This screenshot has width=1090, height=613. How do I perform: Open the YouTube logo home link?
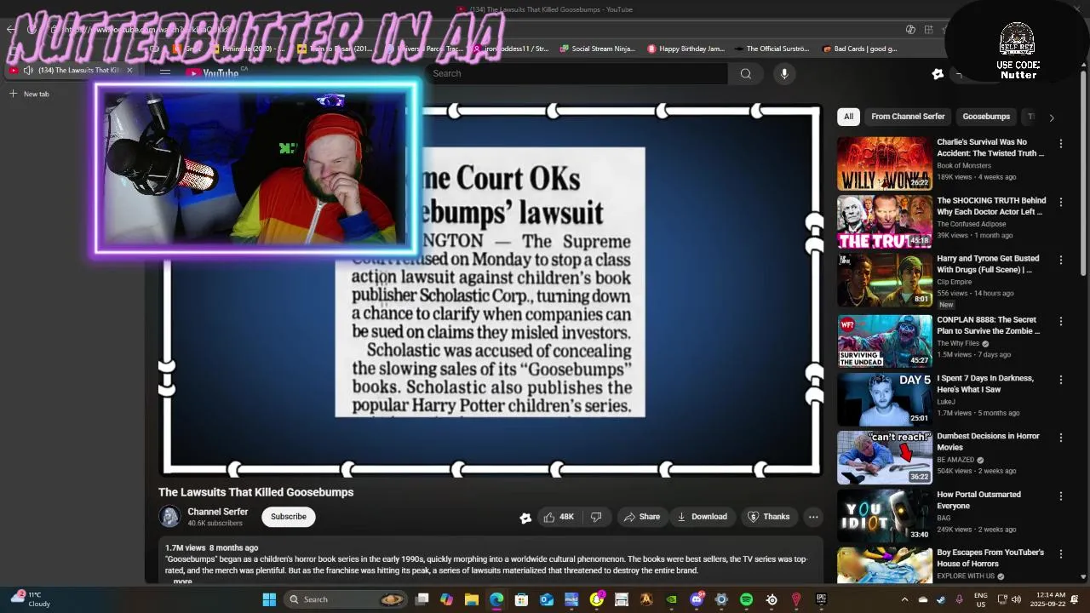[x=212, y=73]
